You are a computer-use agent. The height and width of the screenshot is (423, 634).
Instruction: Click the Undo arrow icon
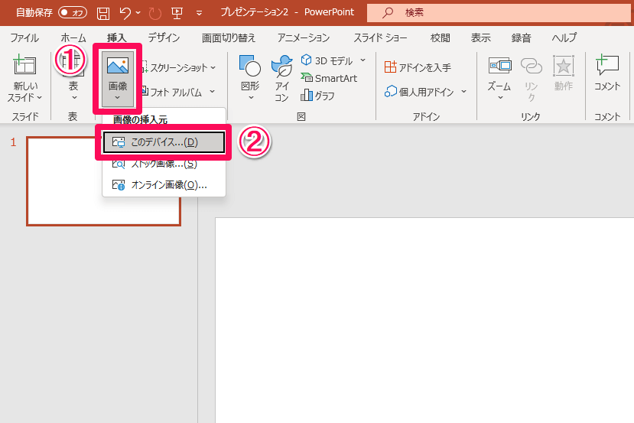tap(125, 13)
